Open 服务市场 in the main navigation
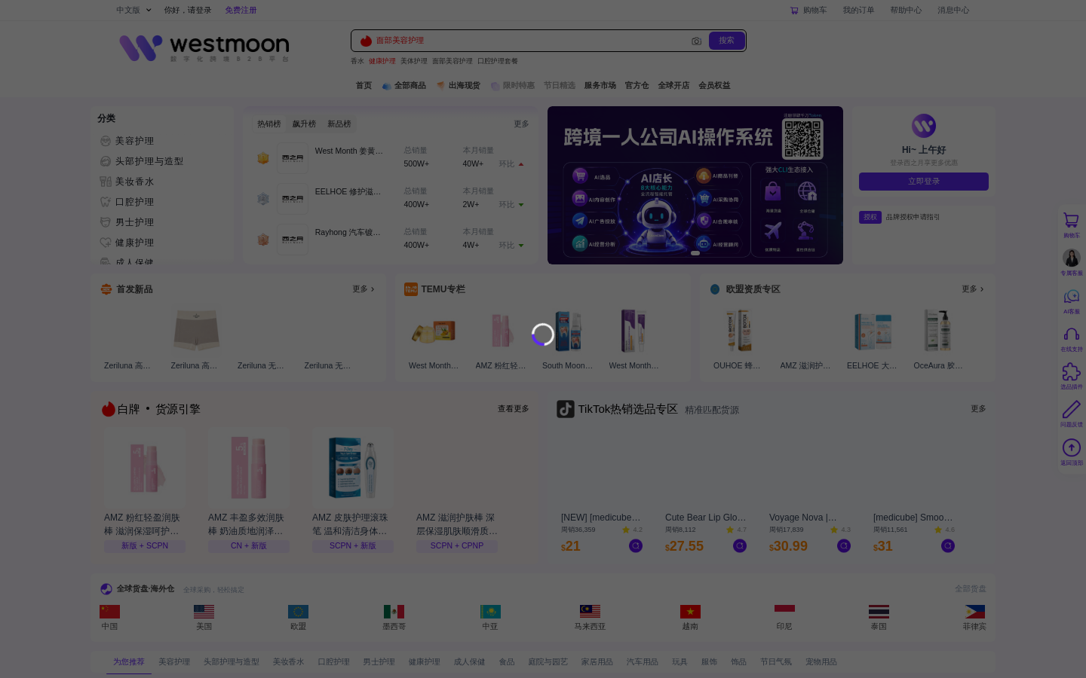Screen dimensions: 1086x678 tap(600, 86)
